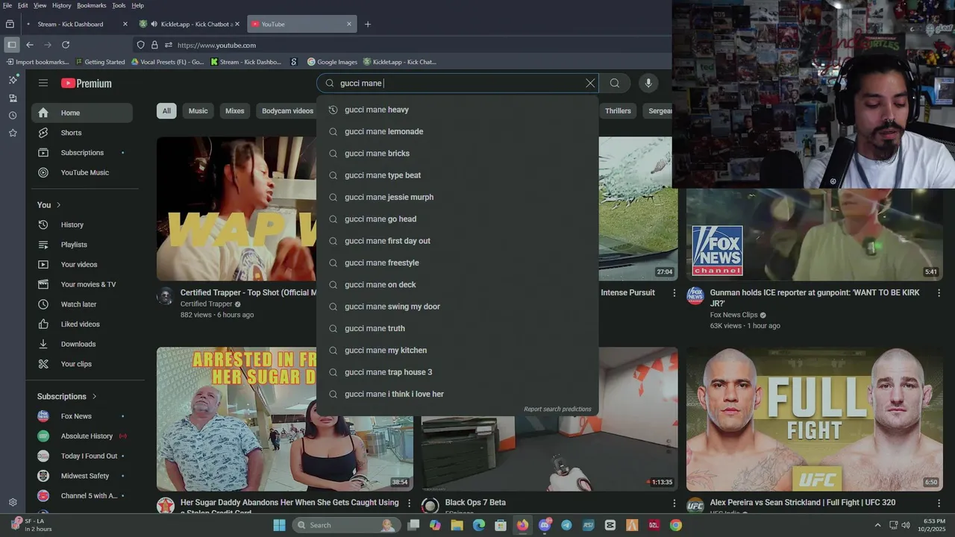Viewport: 955px width, 537px height.
Task: Open Firefox sidebar settings gear
Action: [13, 503]
